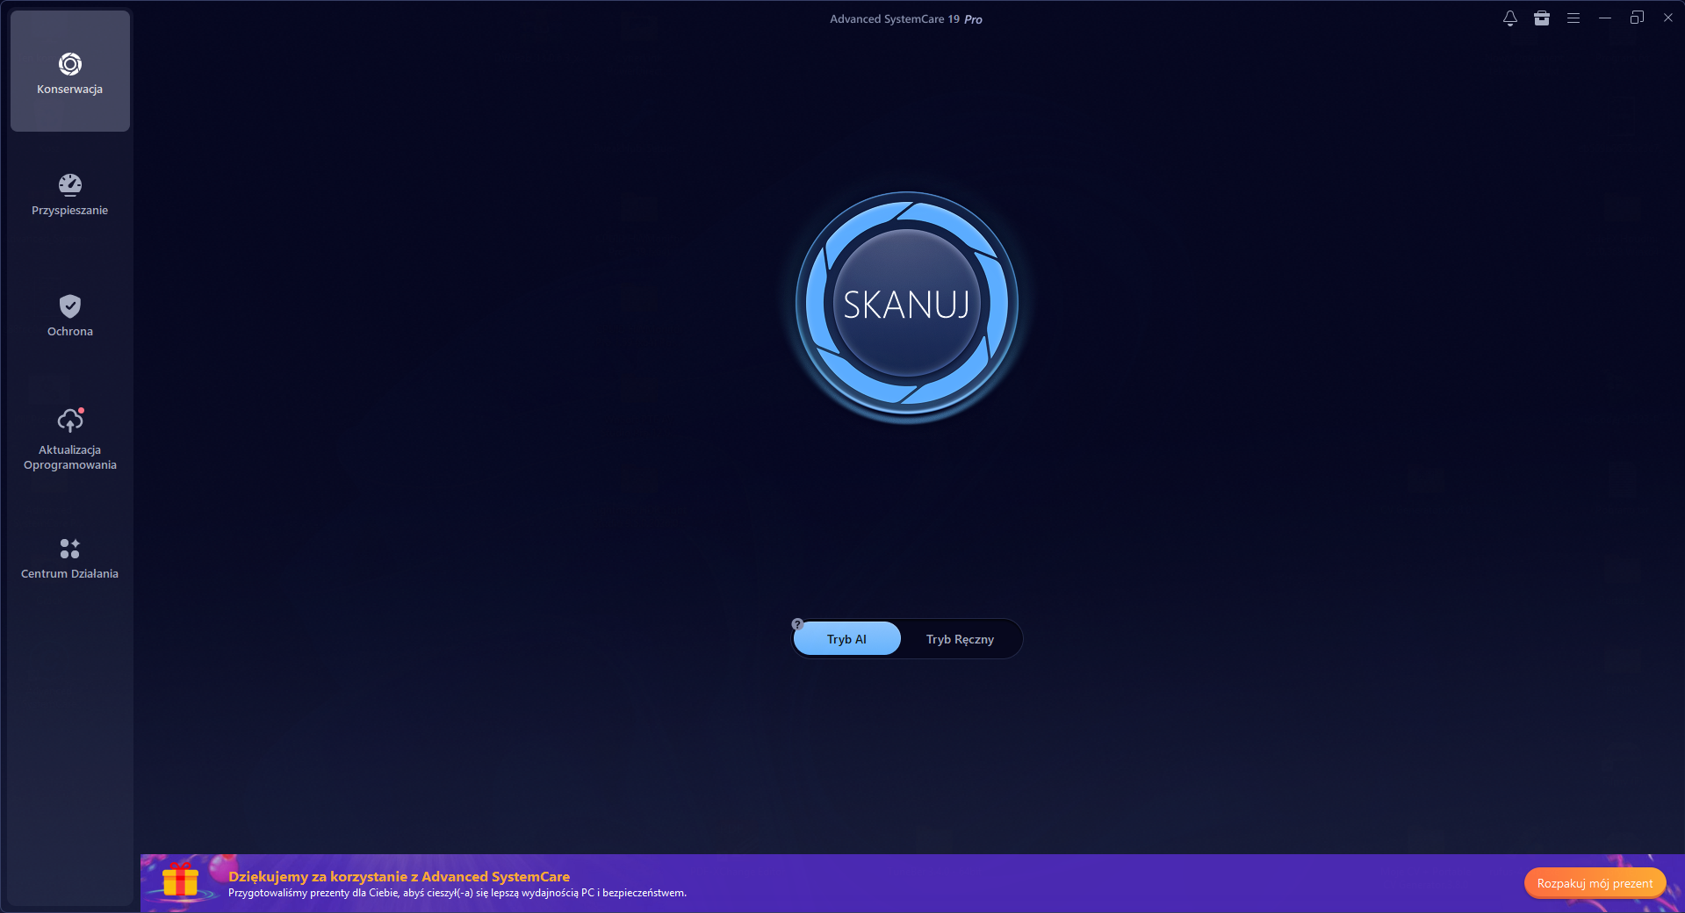Click 'Dziękujemy za korzystanie z Advanced SystemCare' heading

coord(399,876)
